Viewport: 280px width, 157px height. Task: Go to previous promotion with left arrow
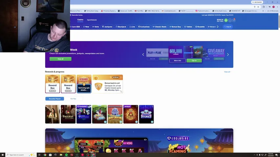143,55
